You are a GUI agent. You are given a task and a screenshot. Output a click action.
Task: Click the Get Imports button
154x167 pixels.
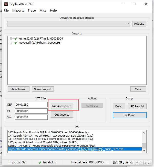pyautogui.click(x=62, y=115)
